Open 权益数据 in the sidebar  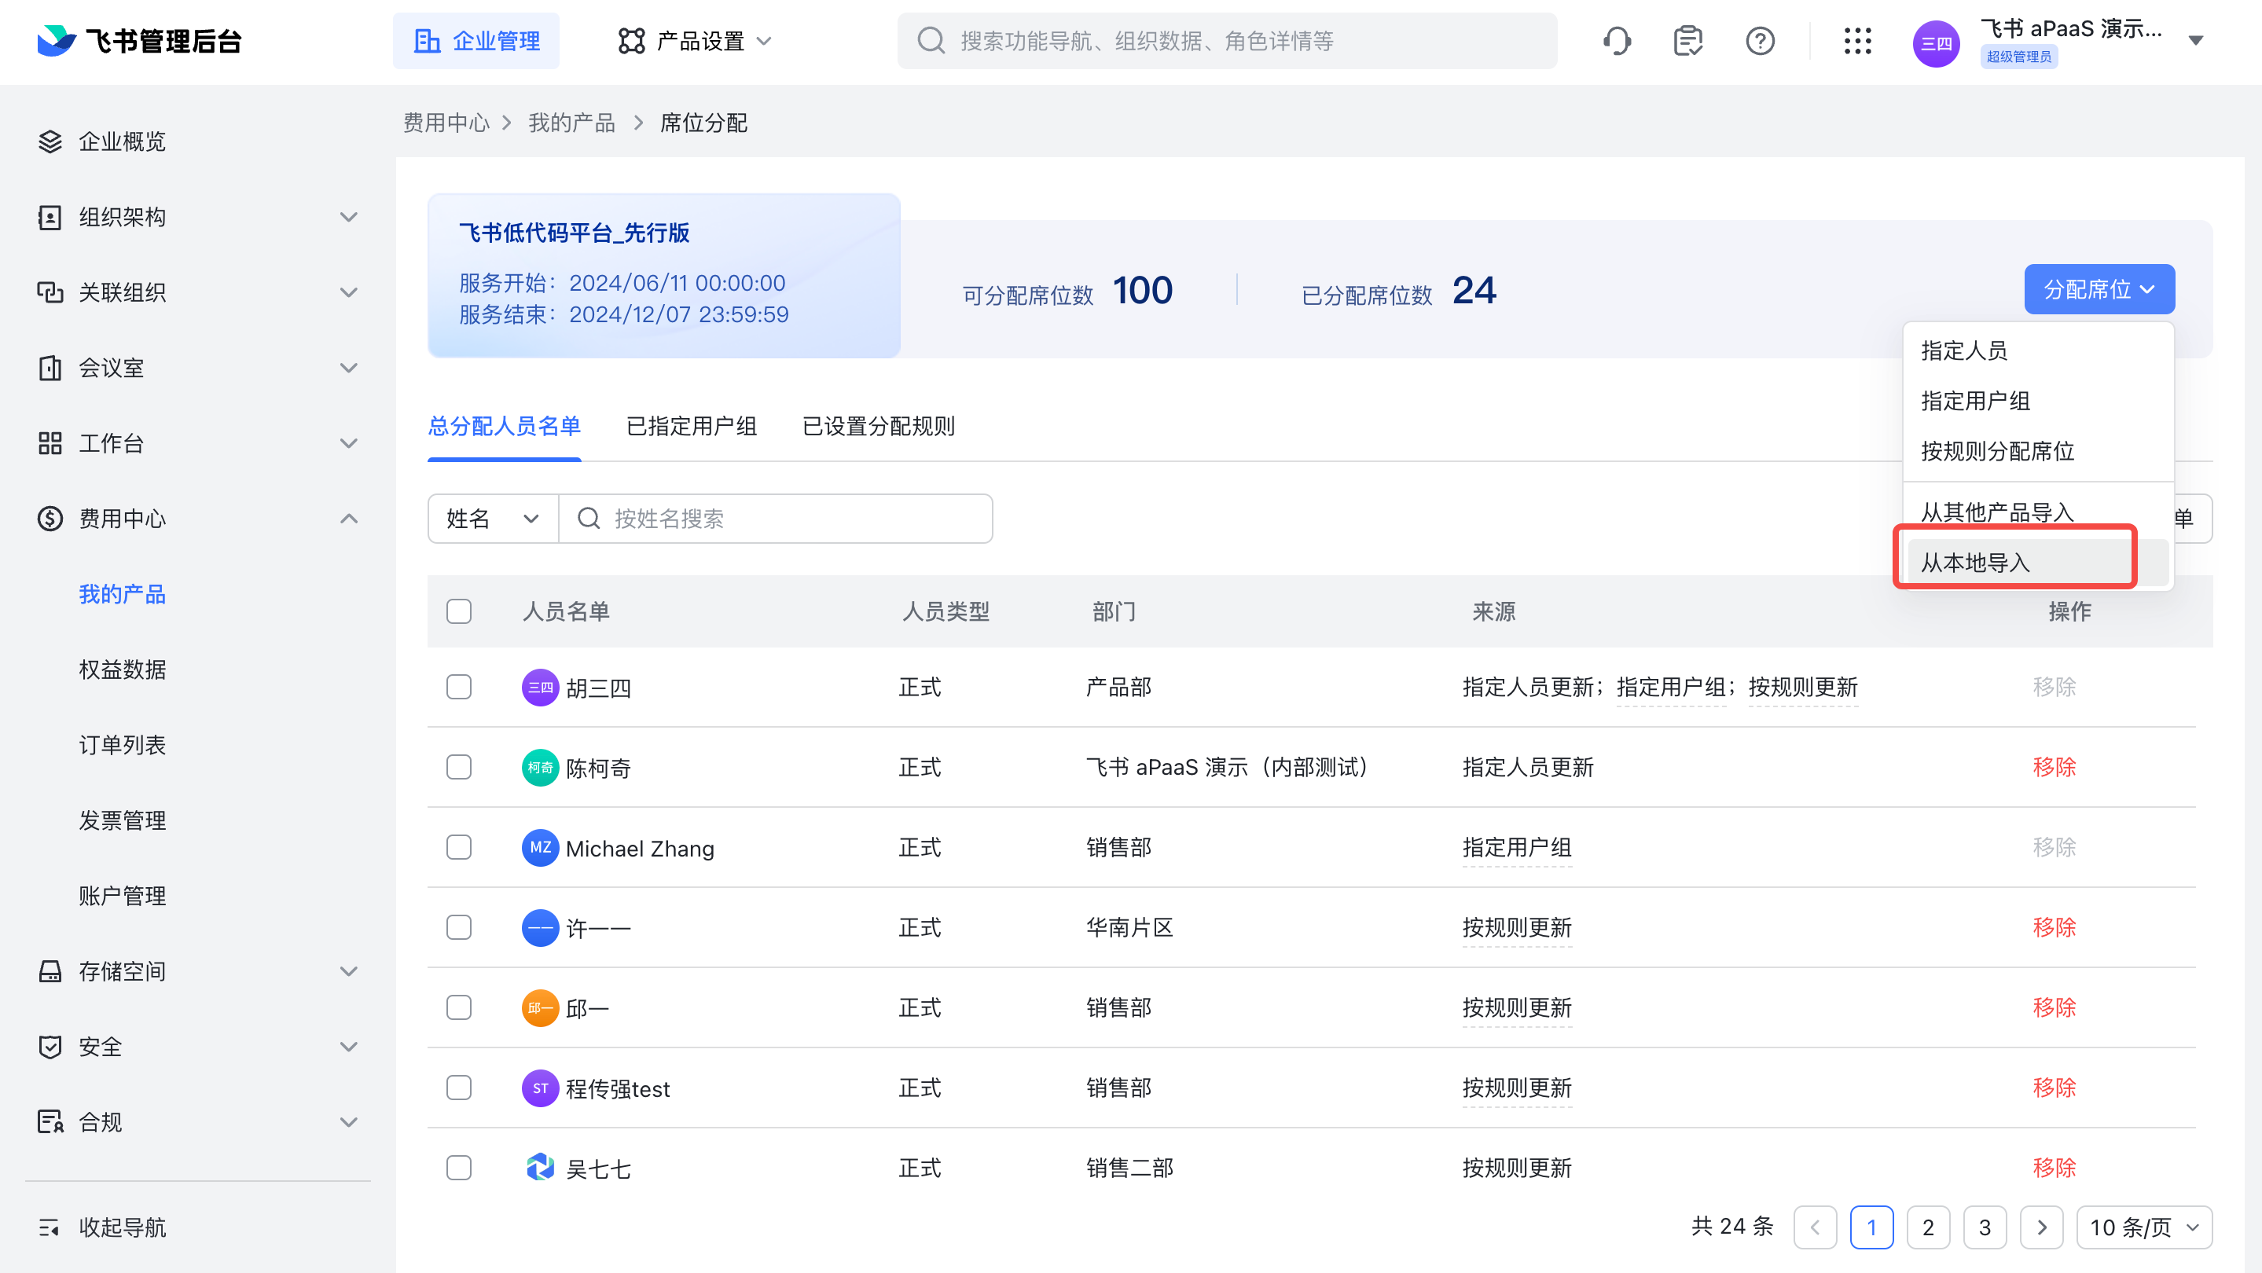coord(122,670)
